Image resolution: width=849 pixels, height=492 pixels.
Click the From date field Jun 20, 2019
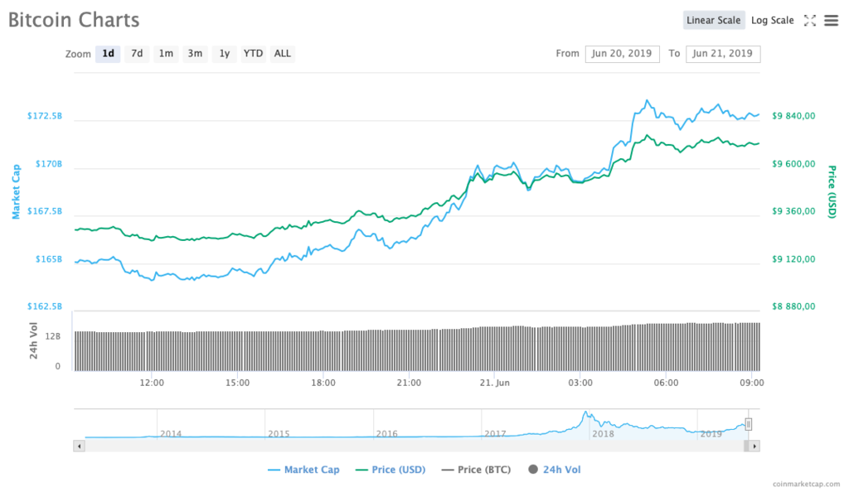click(622, 54)
